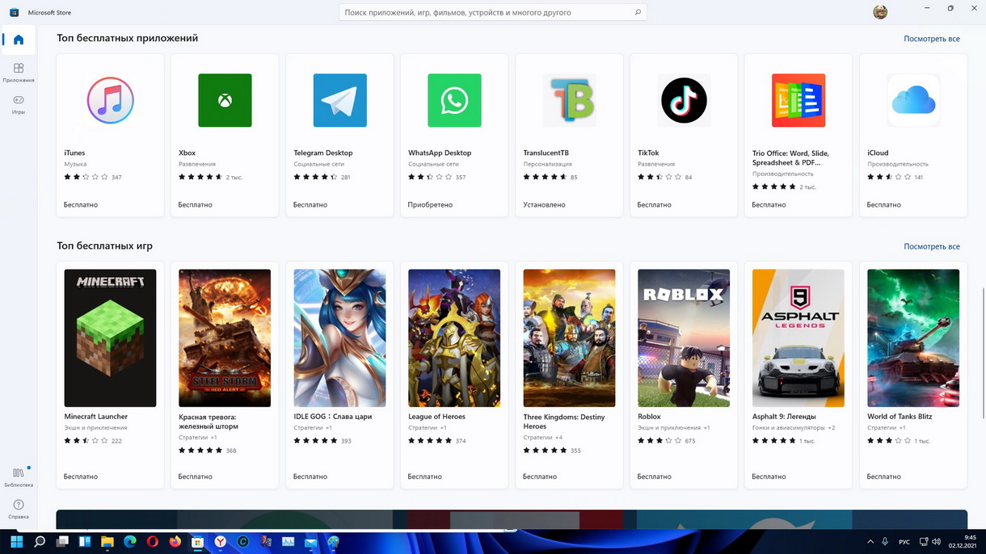Screen dimensions: 986x554
Task: Click the Microsoft Store logo in the title bar
Action: coord(14,12)
